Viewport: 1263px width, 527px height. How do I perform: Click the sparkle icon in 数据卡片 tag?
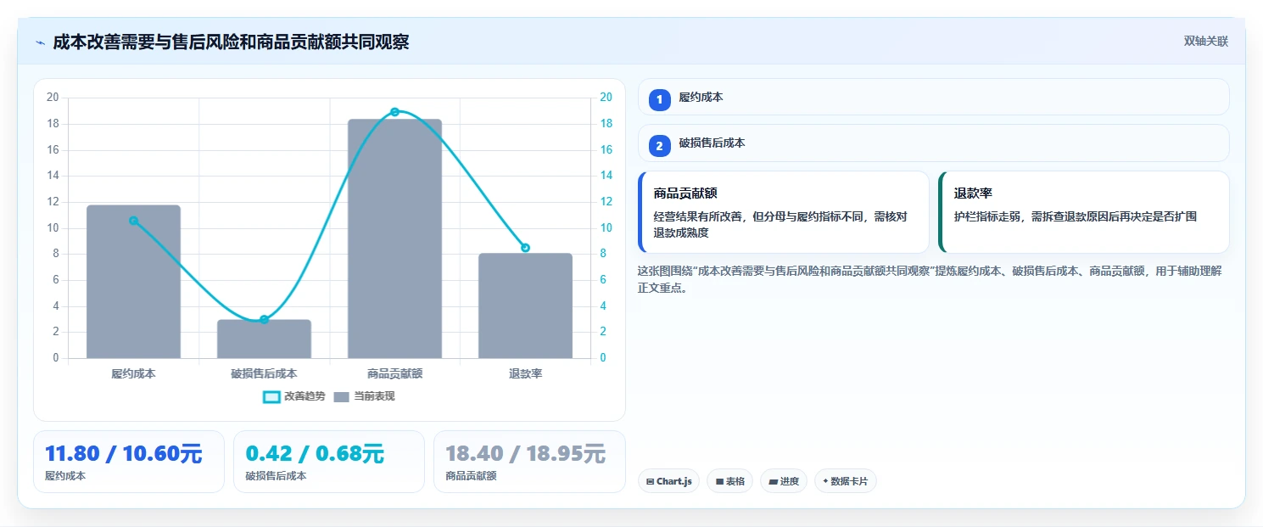tap(825, 481)
